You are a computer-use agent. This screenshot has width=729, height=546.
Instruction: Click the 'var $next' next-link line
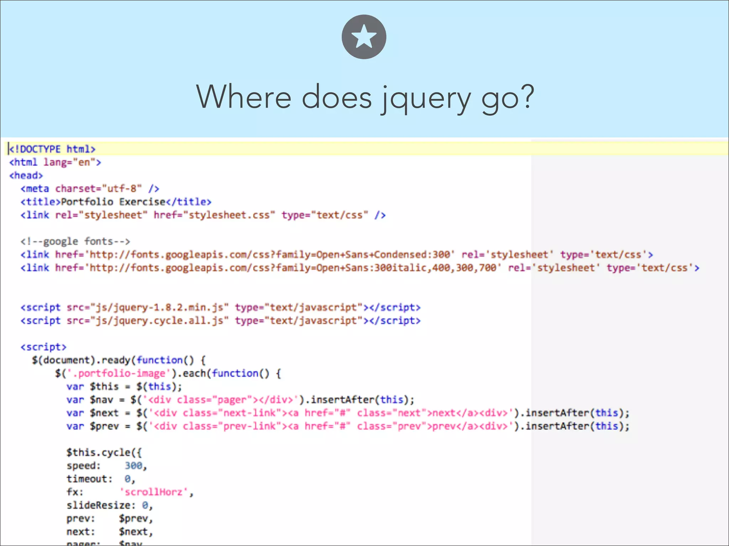(348, 413)
